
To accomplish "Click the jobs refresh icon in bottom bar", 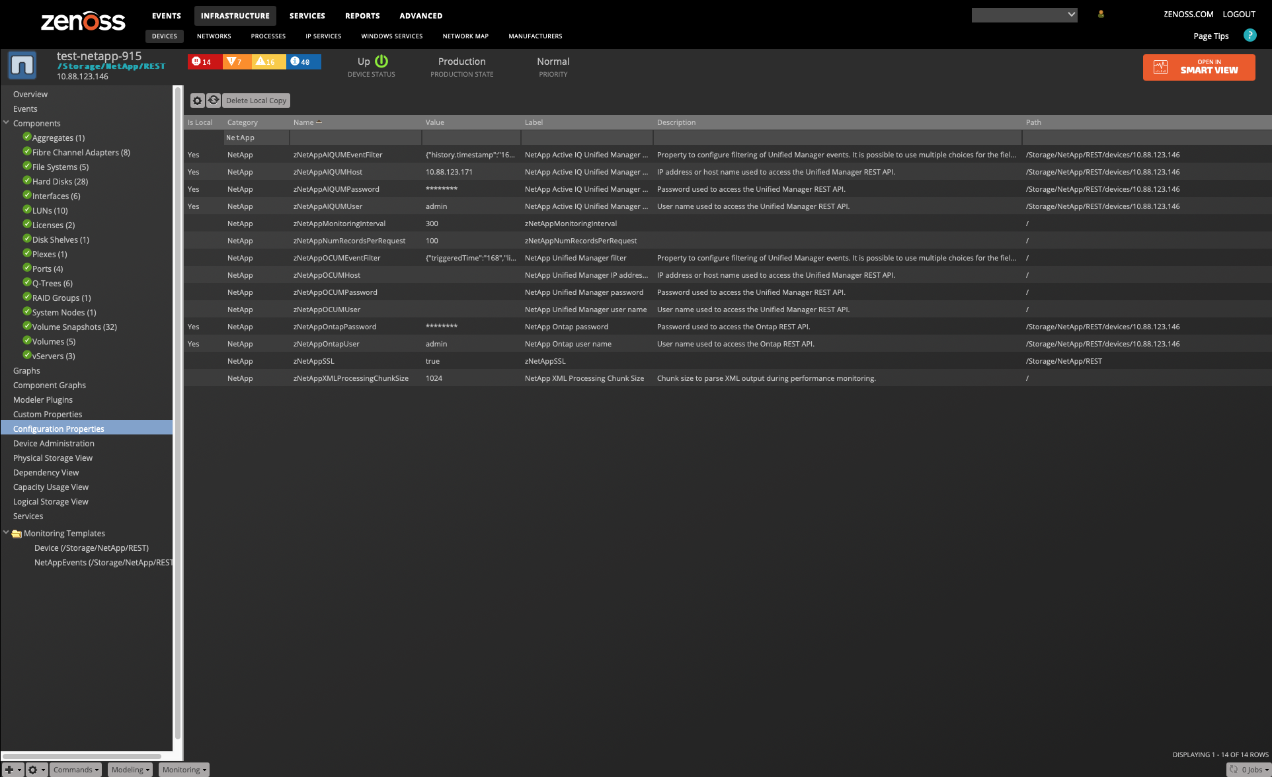I will [x=1234, y=769].
